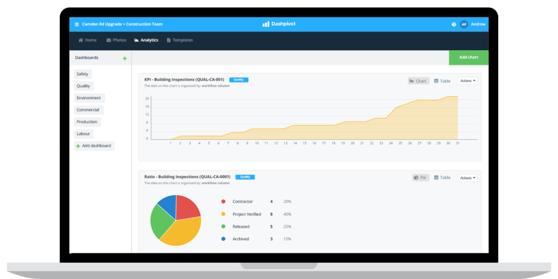Click the Quality tag on KPI chart
Viewport: 558px width, 279px height.
pos(239,80)
